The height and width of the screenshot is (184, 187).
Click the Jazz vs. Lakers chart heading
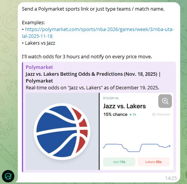click(124, 106)
